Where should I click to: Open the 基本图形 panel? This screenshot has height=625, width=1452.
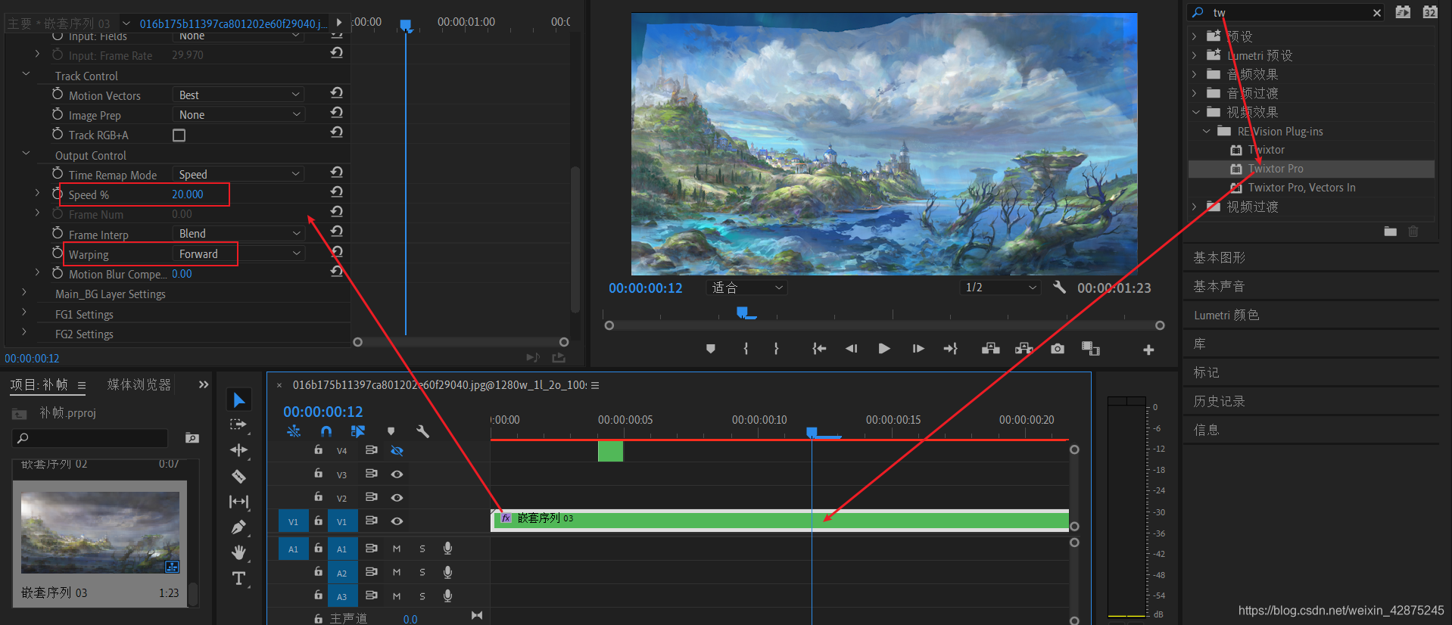[1220, 258]
